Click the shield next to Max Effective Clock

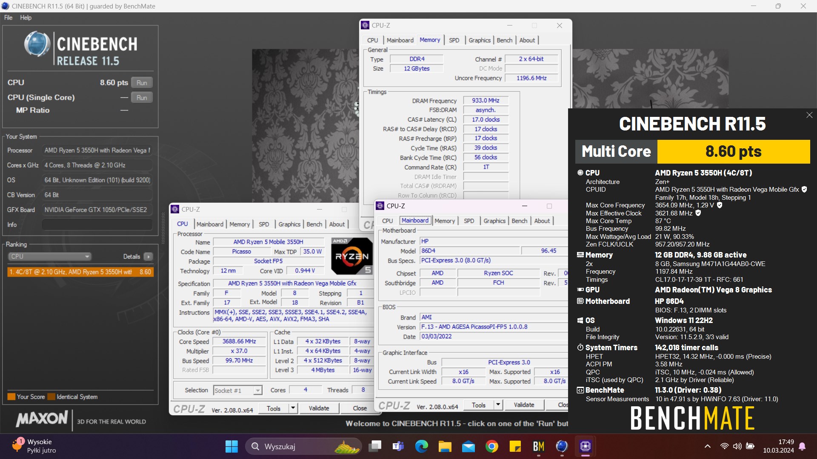pos(698,213)
